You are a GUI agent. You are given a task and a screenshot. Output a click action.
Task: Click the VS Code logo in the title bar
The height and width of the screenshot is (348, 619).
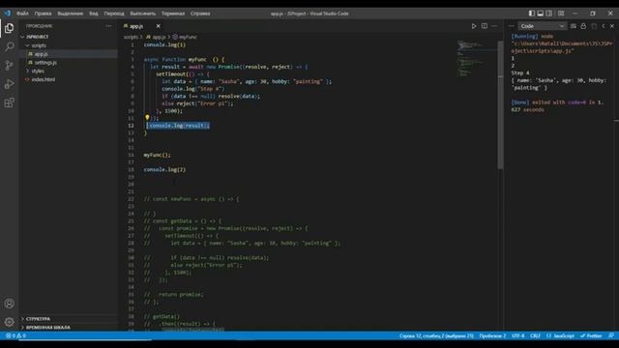click(8, 13)
